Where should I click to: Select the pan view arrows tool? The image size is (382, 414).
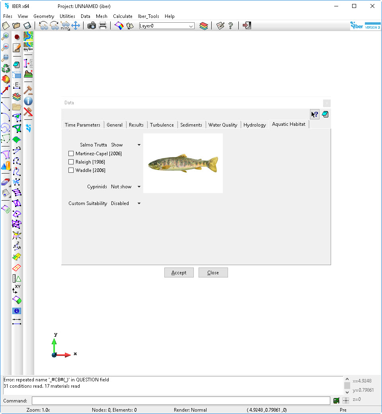click(x=76, y=26)
